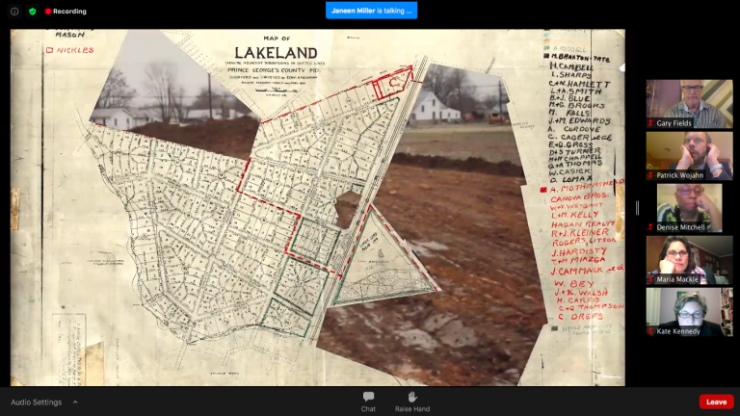Click the shared Lakeland map title
This screenshot has width=740, height=416.
278,53
